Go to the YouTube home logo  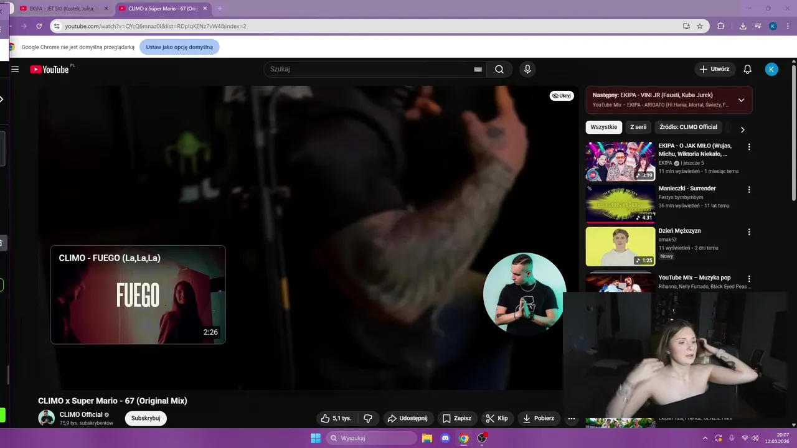[x=50, y=69]
